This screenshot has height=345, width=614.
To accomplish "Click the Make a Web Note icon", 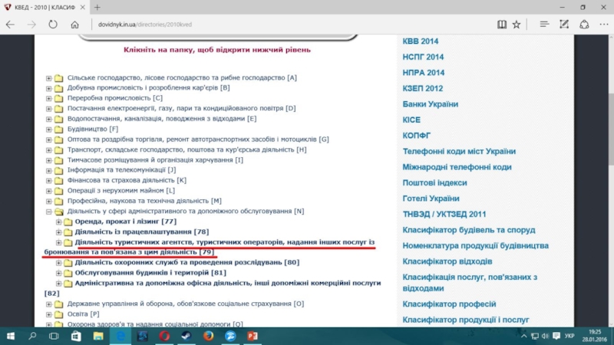I will [x=564, y=25].
